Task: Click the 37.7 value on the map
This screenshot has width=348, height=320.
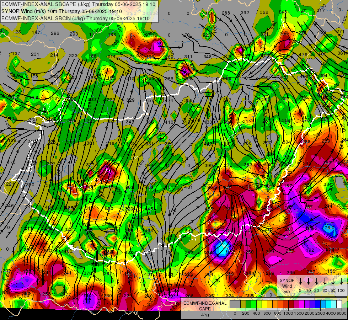Action: [15, 97]
